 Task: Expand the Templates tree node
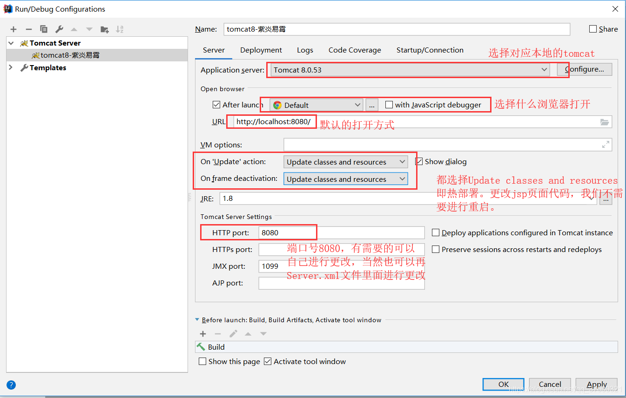pyautogui.click(x=11, y=67)
